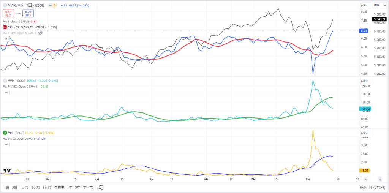The height and width of the screenshot is (193, 389).
Task: Click the B scale mode circle
Action: 380,179
